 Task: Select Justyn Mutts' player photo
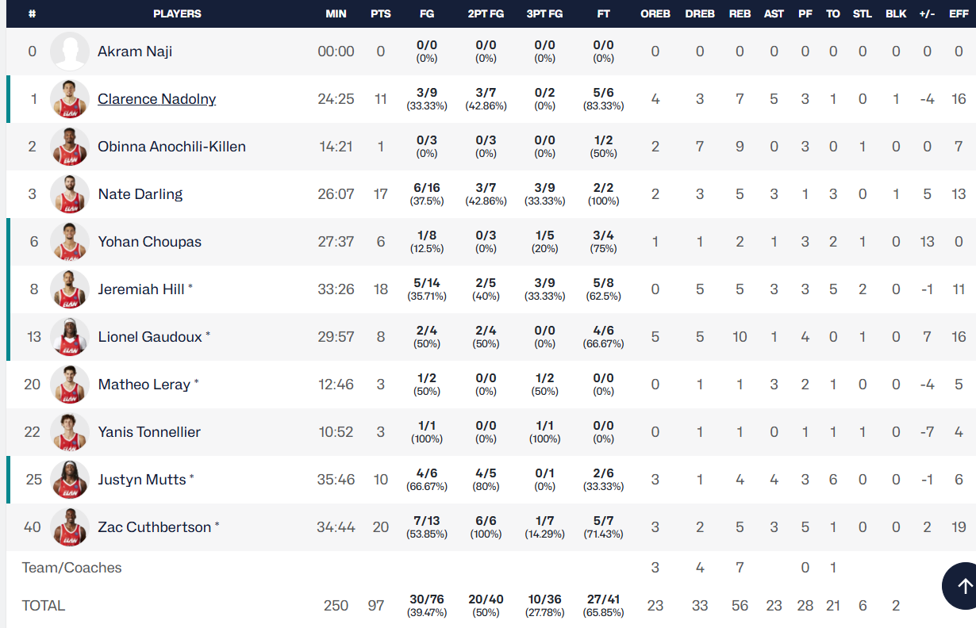click(x=70, y=480)
